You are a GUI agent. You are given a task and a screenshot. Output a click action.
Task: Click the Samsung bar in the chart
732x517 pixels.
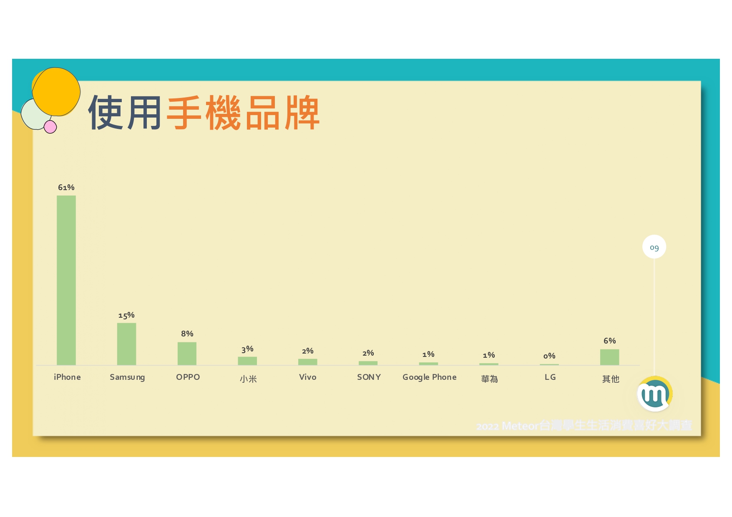[126, 344]
